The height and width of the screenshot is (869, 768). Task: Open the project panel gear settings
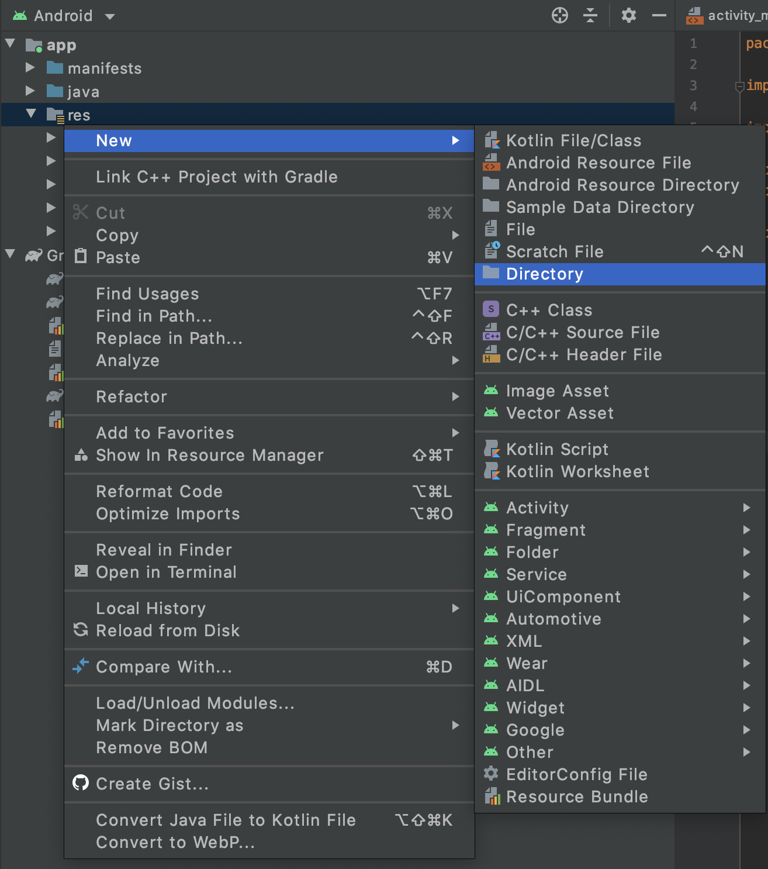(x=628, y=16)
